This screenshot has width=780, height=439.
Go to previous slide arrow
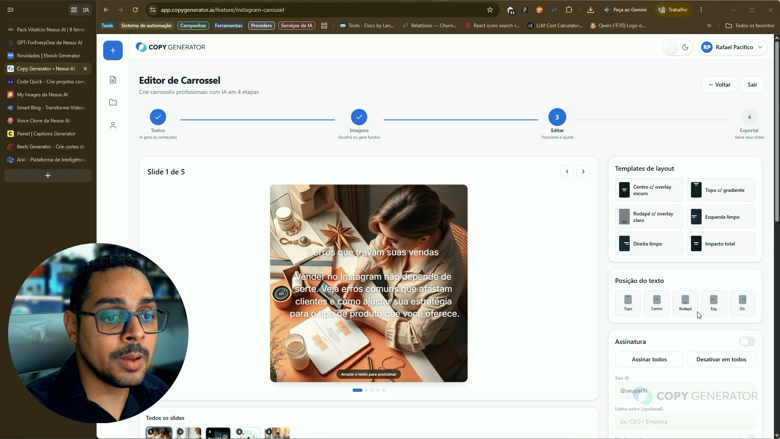pyautogui.click(x=567, y=172)
